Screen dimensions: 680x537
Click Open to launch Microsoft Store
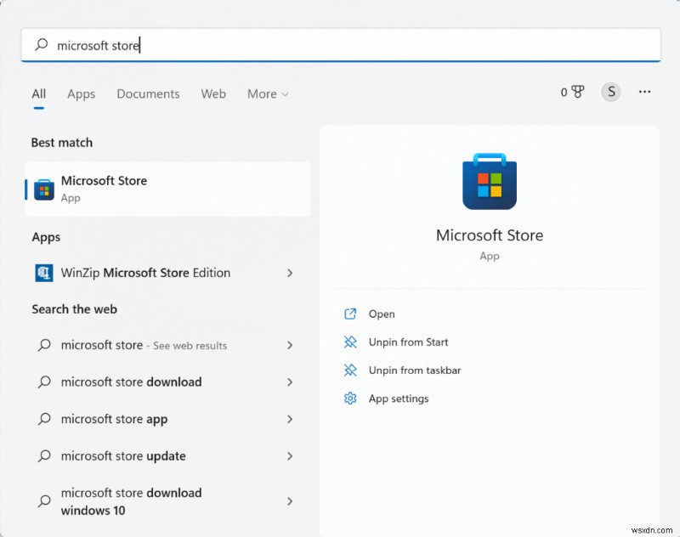click(382, 314)
